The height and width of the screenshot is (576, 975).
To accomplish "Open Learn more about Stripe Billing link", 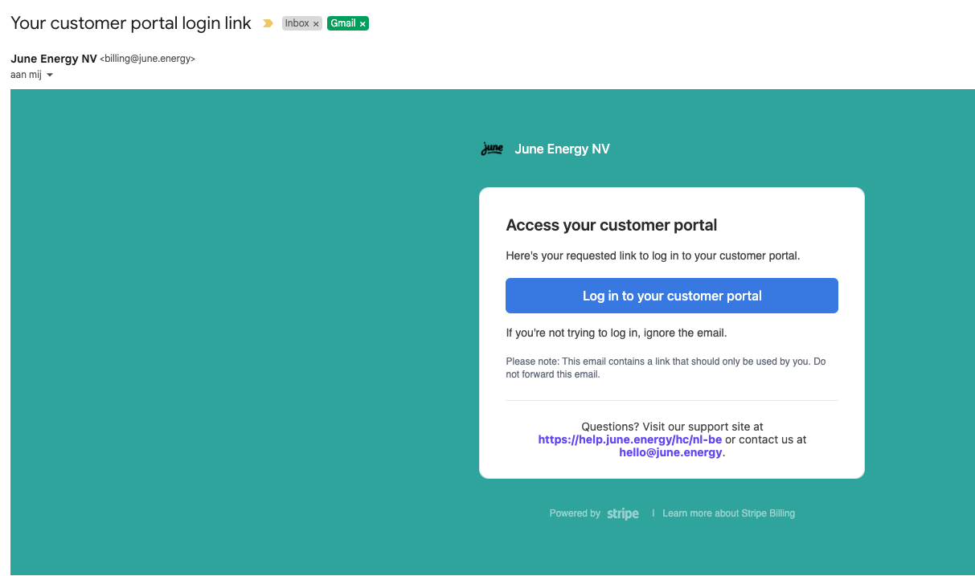I will (728, 513).
